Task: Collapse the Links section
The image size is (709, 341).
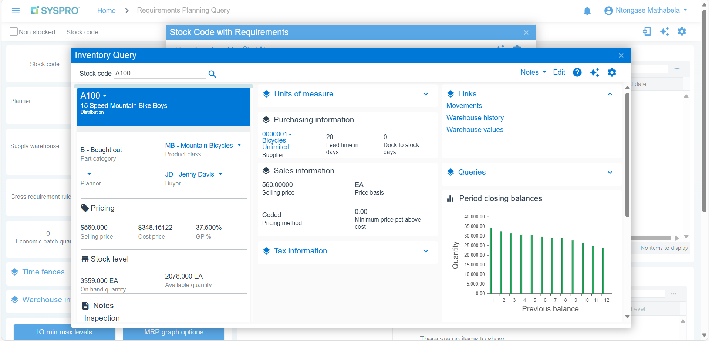Action: click(610, 94)
